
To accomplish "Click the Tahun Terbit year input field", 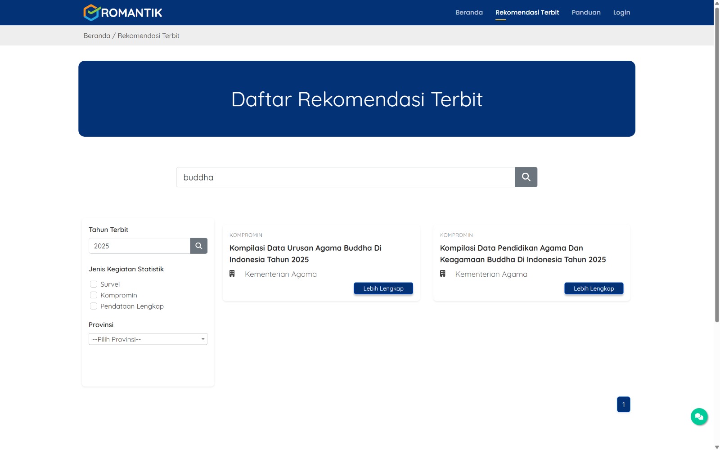I will 139,246.
